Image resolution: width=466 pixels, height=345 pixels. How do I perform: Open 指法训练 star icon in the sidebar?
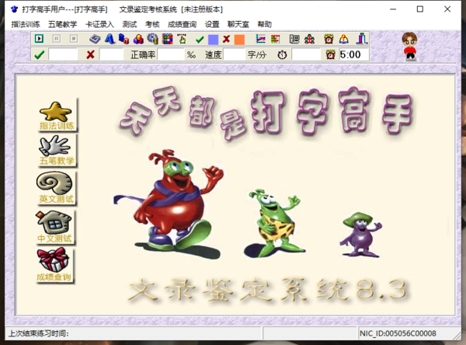pos(57,115)
